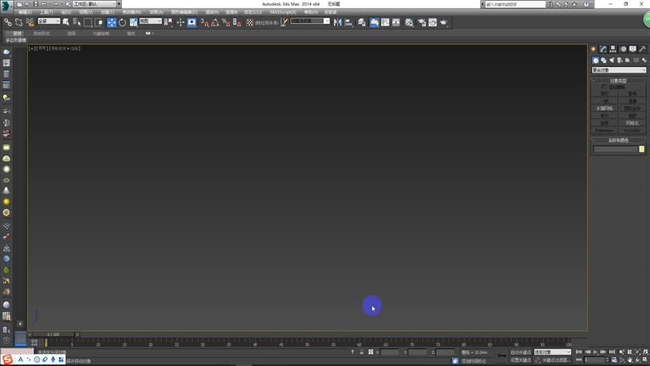Viewport: 650px width, 366px height.
Task: Click the 3ds Max application logo button
Action: (x=6, y=6)
